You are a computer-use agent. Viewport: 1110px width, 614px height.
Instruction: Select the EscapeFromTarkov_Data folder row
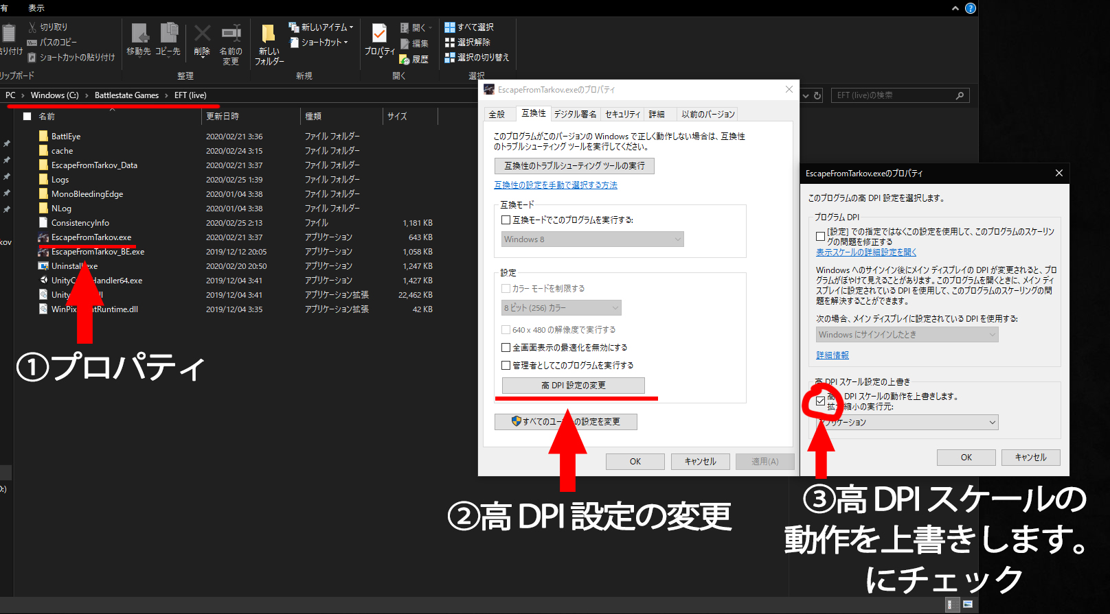(236, 165)
